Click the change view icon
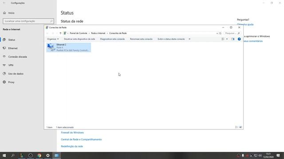Image resolution: width=284 pixels, height=159 pixels. [223, 39]
